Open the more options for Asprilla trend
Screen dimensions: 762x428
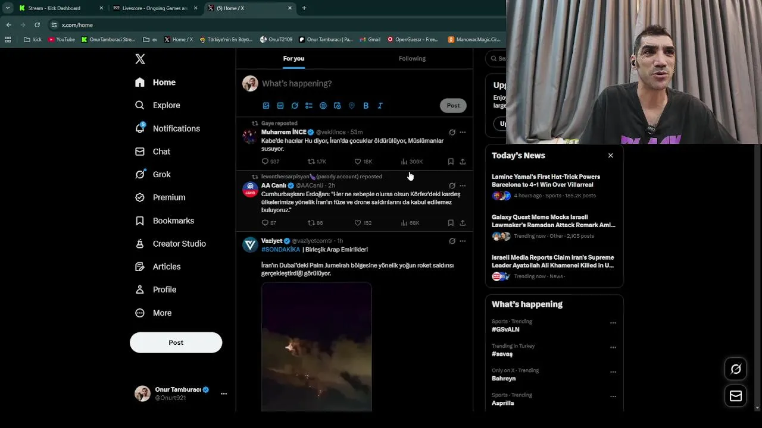point(613,396)
